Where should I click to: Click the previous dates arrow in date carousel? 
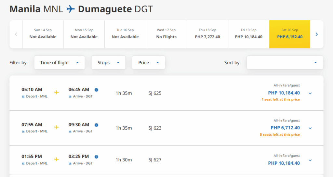(x=16, y=34)
